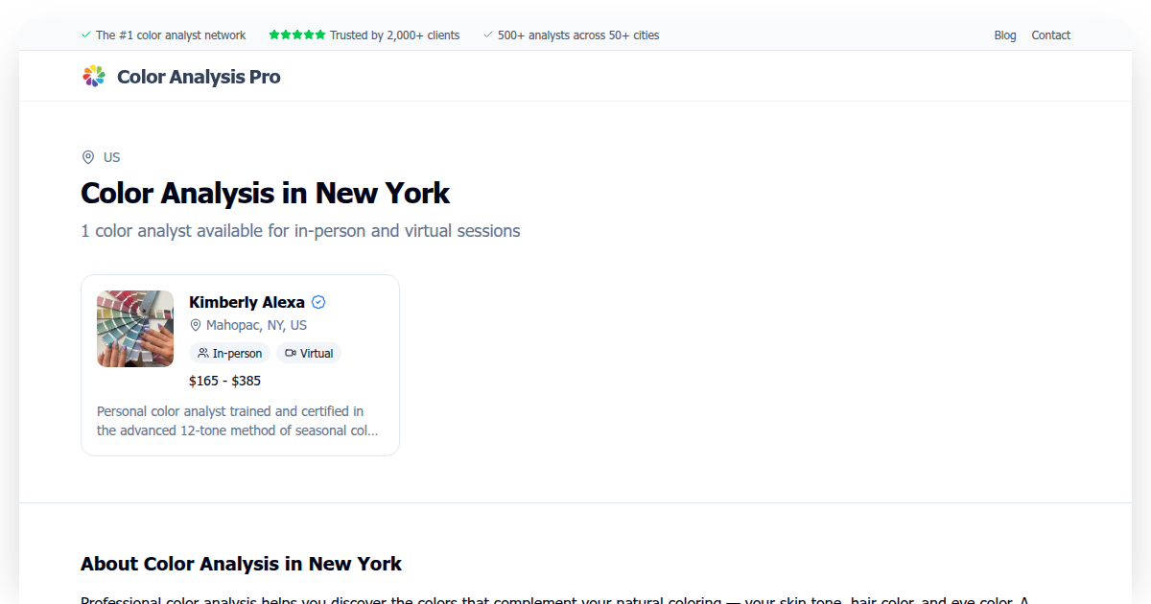Click the Color Analysis Pro flower logo
This screenshot has height=604, width=1151.
click(x=93, y=76)
